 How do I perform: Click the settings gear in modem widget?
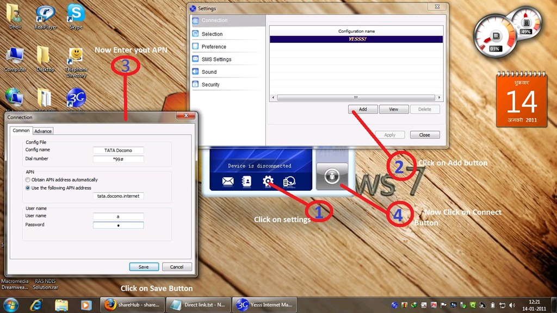tap(268, 181)
